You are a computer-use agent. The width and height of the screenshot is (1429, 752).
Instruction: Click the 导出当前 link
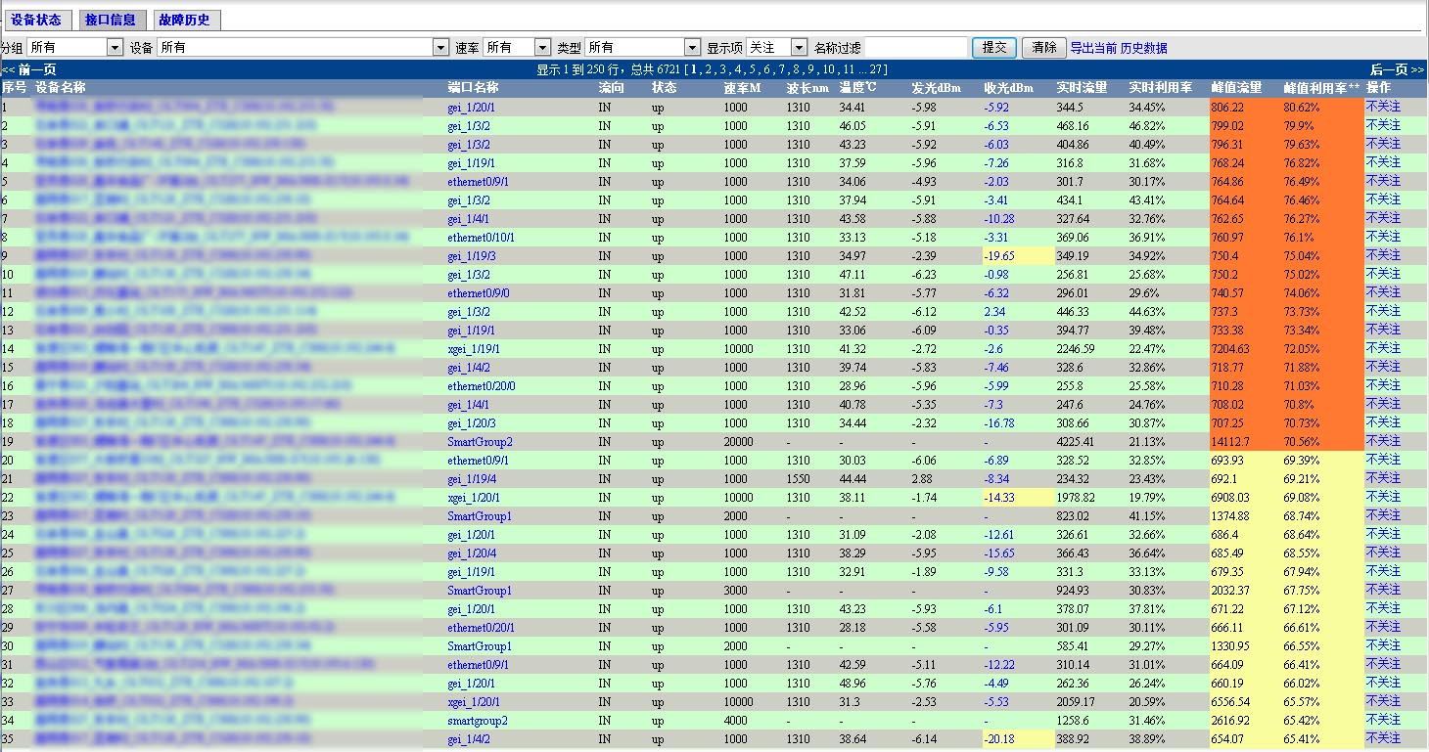tap(1093, 48)
